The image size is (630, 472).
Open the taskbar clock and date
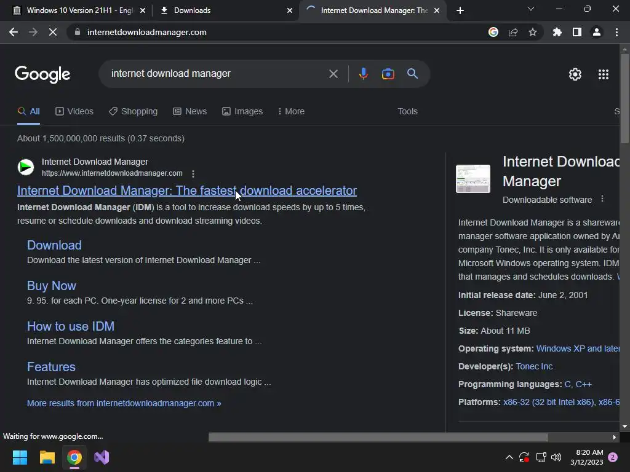tap(586, 457)
